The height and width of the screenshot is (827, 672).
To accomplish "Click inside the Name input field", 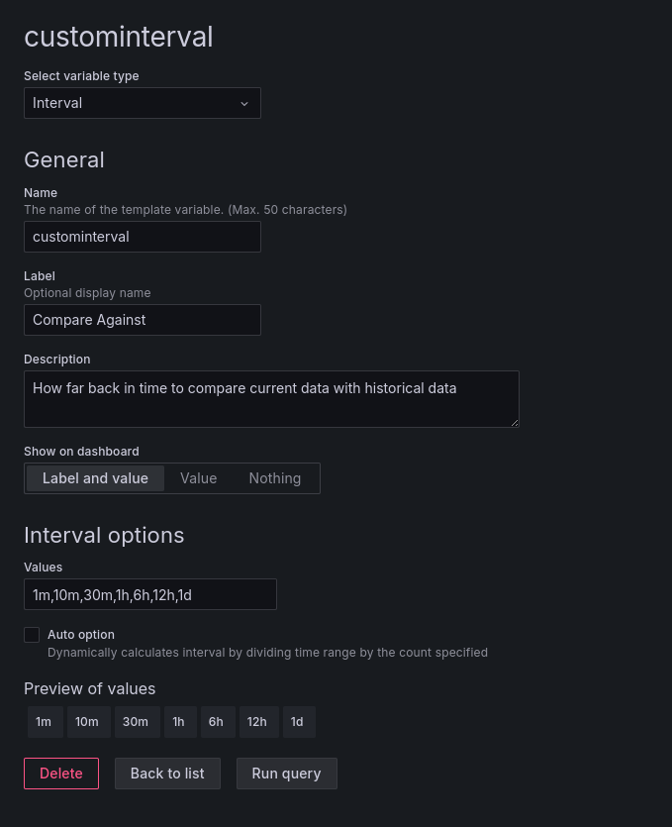I will [x=143, y=237].
